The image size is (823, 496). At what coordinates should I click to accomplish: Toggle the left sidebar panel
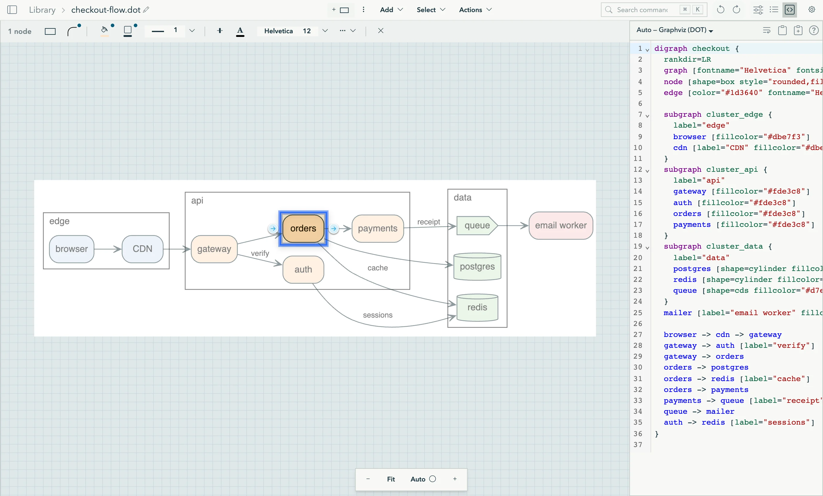tap(12, 10)
